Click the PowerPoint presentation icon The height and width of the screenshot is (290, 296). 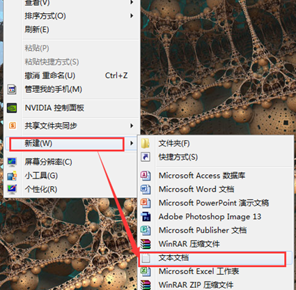pyautogui.click(x=146, y=203)
